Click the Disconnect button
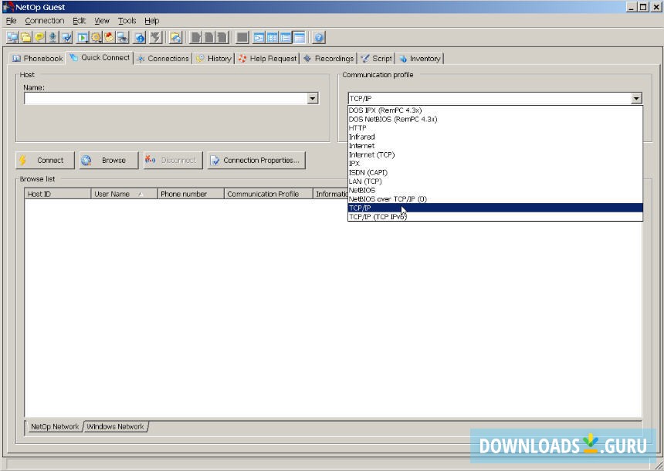 (173, 160)
